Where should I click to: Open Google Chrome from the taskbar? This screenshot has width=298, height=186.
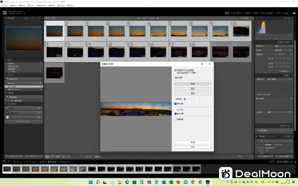click(x=193, y=182)
